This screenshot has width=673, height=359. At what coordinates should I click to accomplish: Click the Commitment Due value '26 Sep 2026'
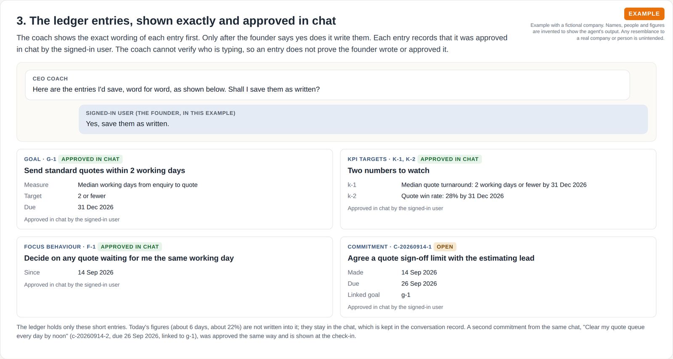pos(419,284)
